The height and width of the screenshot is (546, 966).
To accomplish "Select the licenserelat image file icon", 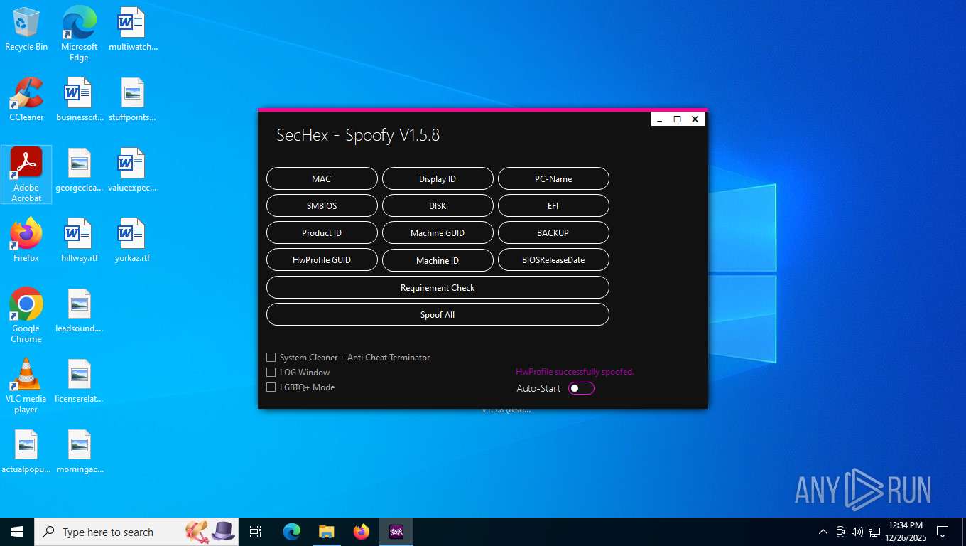I will 80,382.
